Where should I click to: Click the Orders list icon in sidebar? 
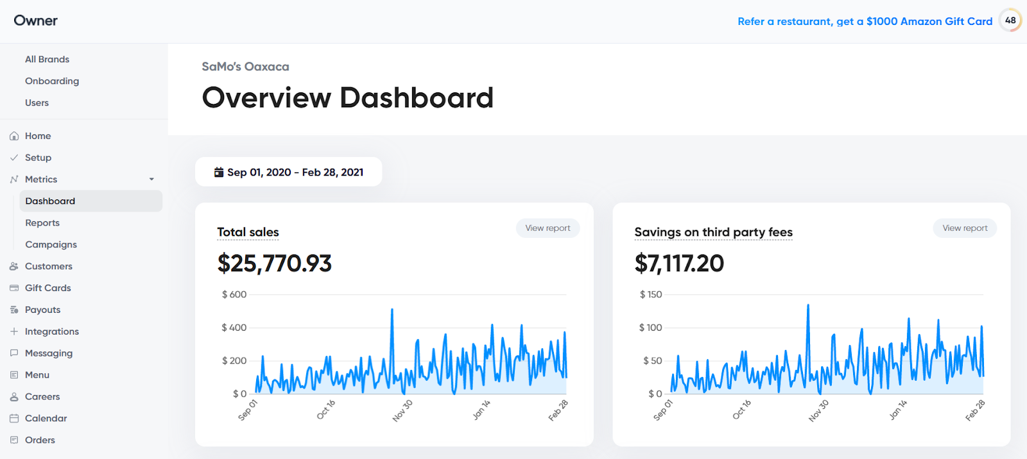[x=14, y=440]
